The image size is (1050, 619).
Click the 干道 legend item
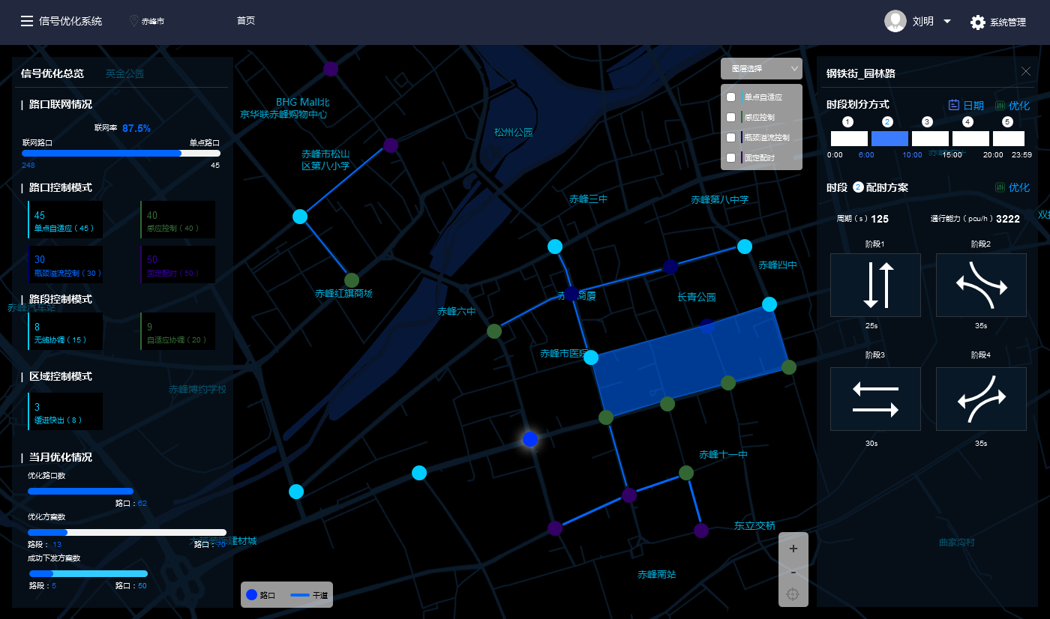(309, 595)
